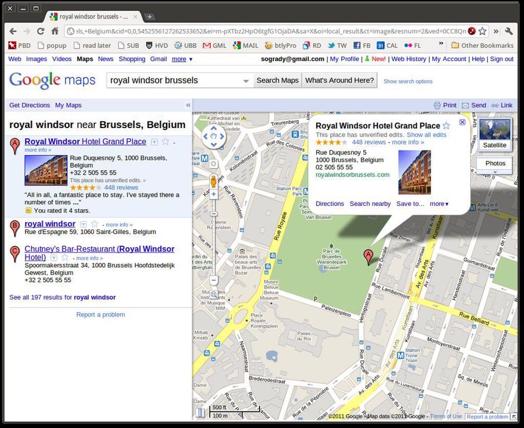Star the royal windsor result B
Image resolution: width=524 pixels, height=428 pixels.
click(x=95, y=224)
